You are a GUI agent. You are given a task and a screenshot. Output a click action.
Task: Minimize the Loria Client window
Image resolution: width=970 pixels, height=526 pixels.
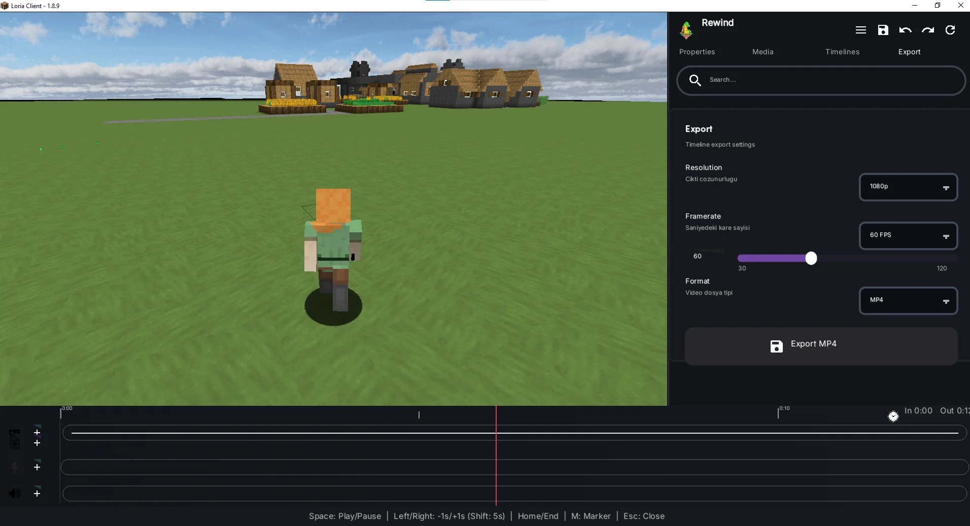coord(915,6)
